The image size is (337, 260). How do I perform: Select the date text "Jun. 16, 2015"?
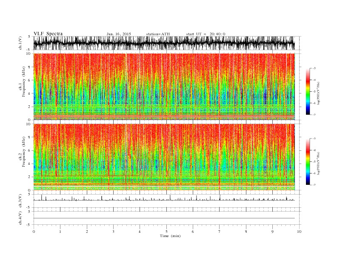pos(119,34)
